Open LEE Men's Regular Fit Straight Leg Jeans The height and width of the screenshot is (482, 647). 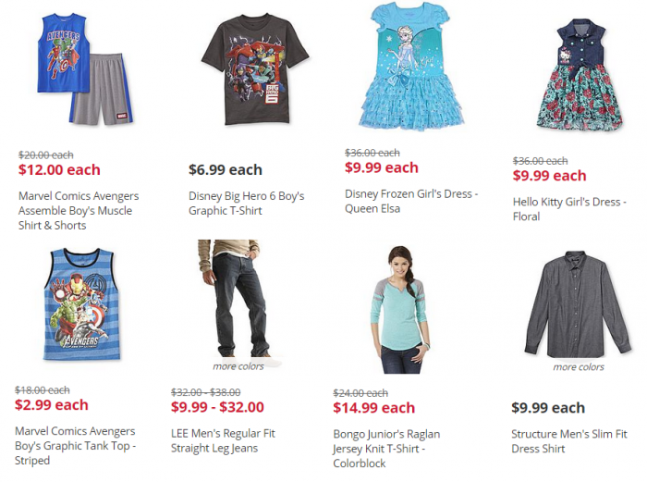pos(223,440)
